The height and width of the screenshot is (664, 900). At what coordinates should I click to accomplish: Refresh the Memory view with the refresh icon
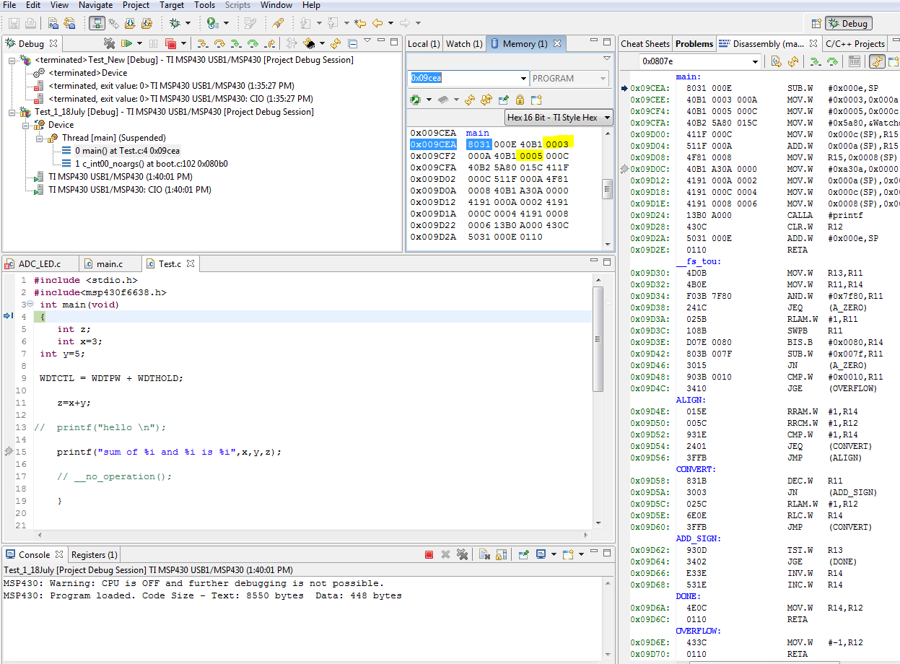coord(470,100)
